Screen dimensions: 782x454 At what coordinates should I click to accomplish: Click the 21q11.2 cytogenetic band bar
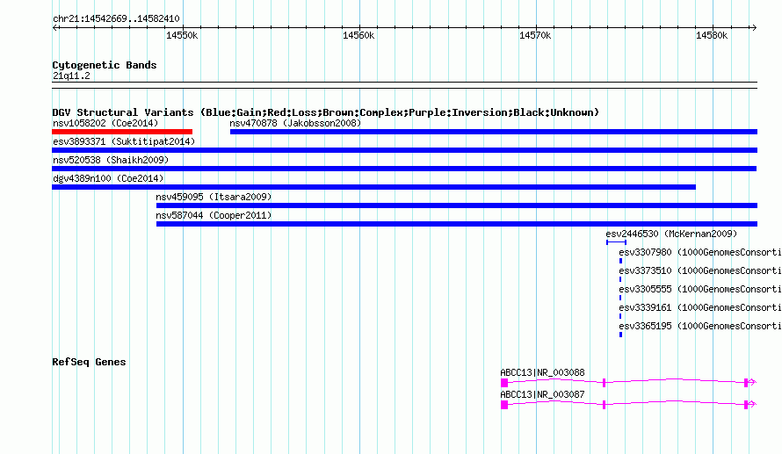(404, 85)
